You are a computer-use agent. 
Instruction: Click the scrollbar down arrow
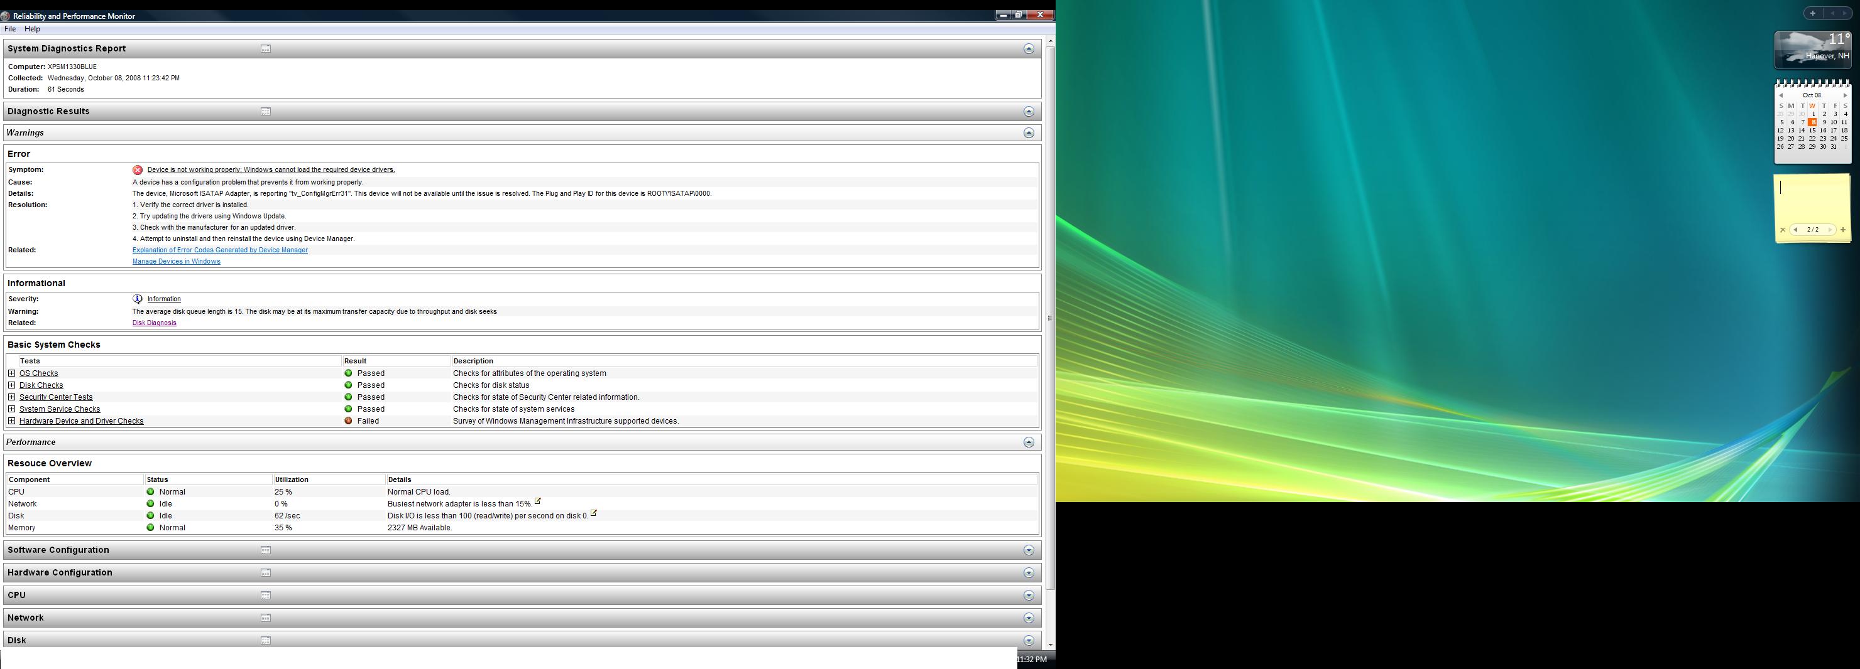click(x=1050, y=645)
